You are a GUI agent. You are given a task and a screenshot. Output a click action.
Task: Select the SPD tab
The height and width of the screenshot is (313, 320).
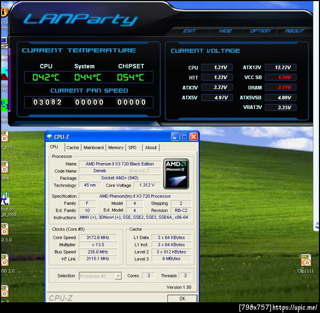click(x=132, y=148)
